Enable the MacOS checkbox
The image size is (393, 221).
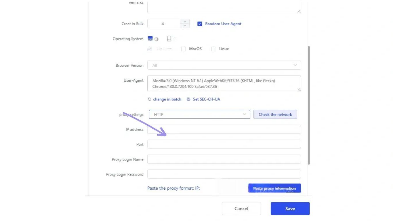(183, 49)
